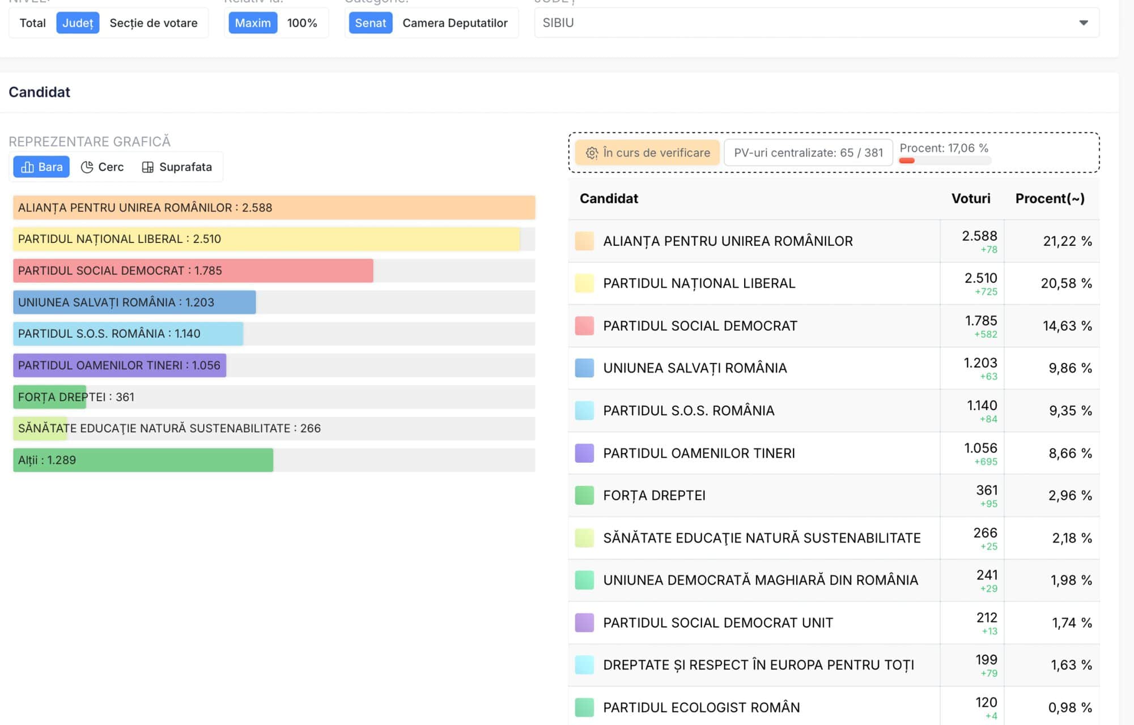Click the PARTIDUL SOCIAL DEMOCRAT : 1.785 bar
The image size is (1134, 725).
pyautogui.click(x=193, y=271)
